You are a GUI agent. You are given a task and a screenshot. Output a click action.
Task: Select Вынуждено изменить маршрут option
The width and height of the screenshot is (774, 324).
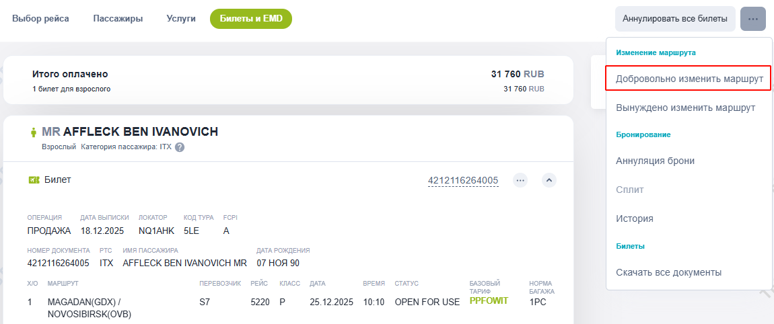point(685,108)
